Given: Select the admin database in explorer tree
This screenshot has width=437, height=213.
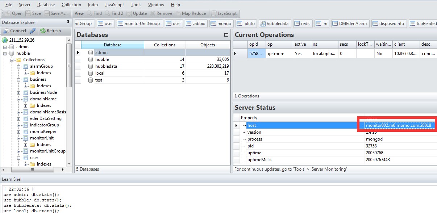Looking at the screenshot, I should [22, 47].
